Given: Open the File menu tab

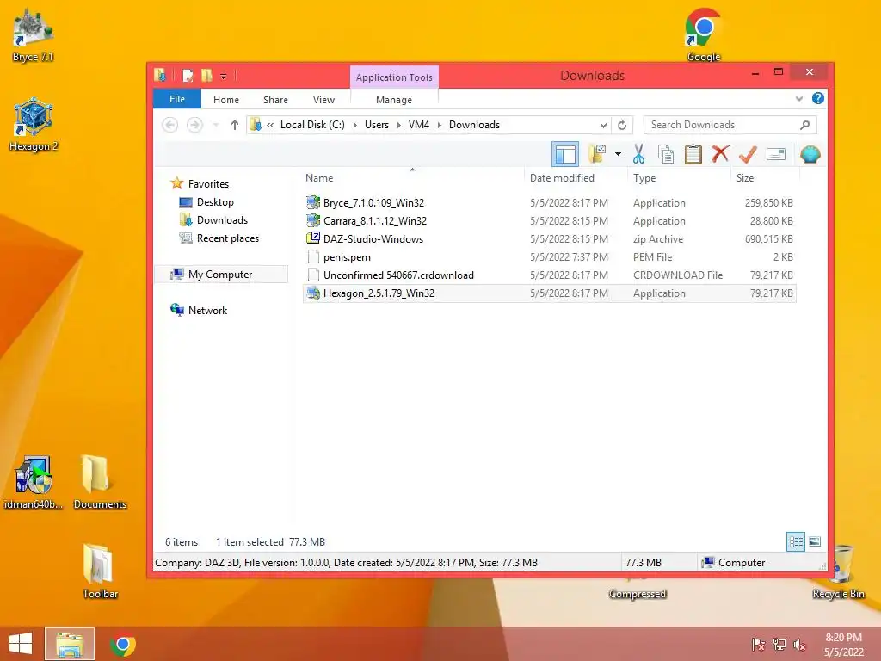Looking at the screenshot, I should coord(177,99).
